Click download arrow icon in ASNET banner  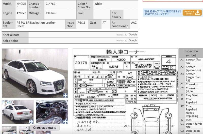tap(198, 13)
